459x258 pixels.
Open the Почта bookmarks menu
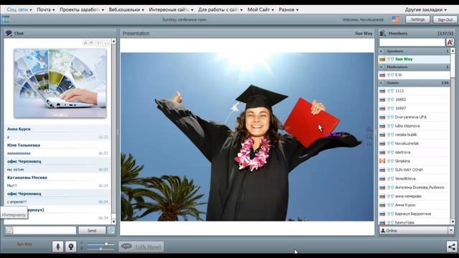click(46, 9)
